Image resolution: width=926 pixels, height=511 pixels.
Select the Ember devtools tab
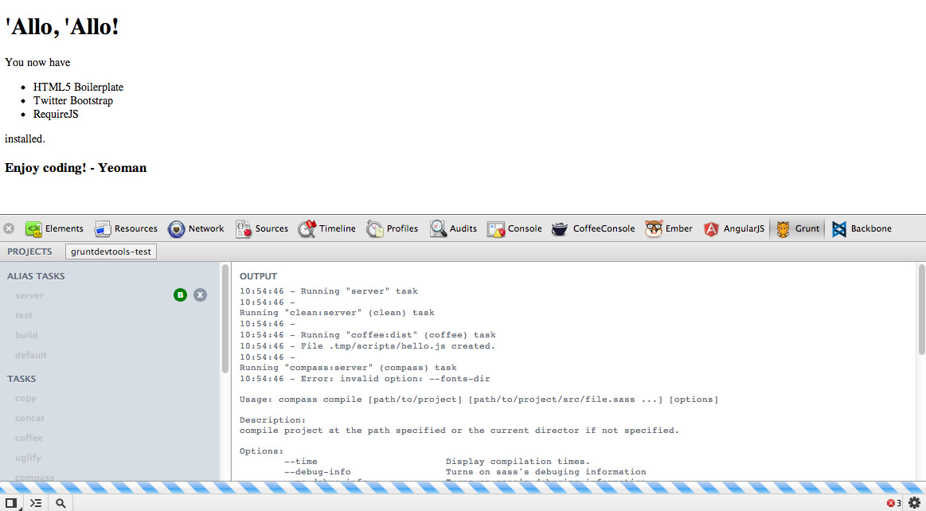669,228
